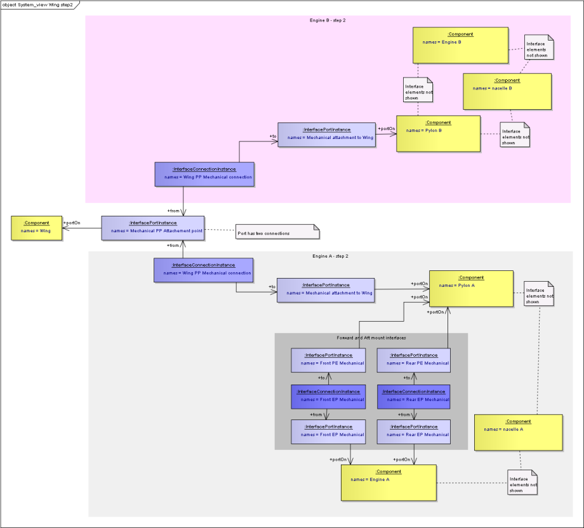This screenshot has width=584, height=528.
Task: Select the Front EP Mechanical connection instance
Action: [328, 396]
